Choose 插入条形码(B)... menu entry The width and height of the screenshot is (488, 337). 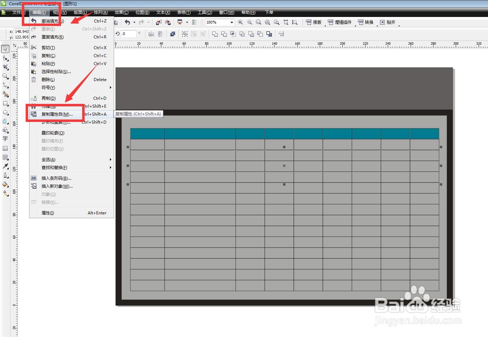tap(72, 178)
